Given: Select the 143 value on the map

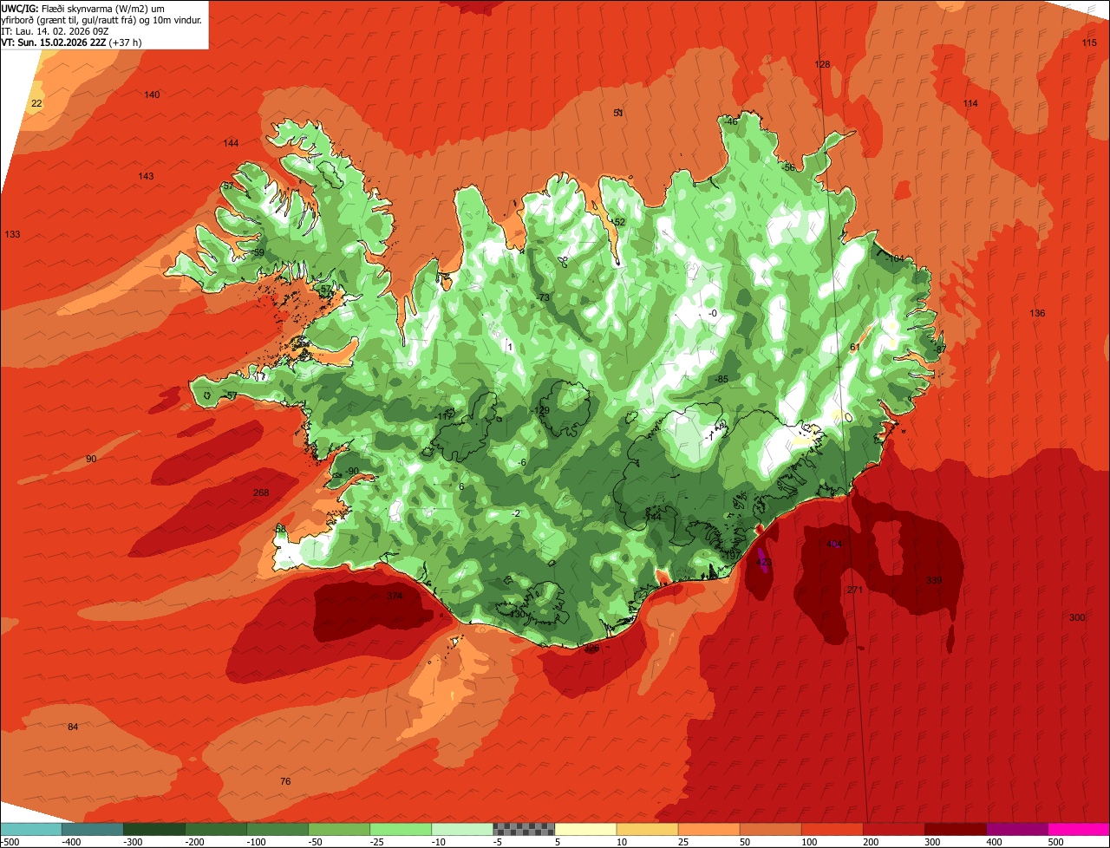Looking at the screenshot, I should [146, 176].
